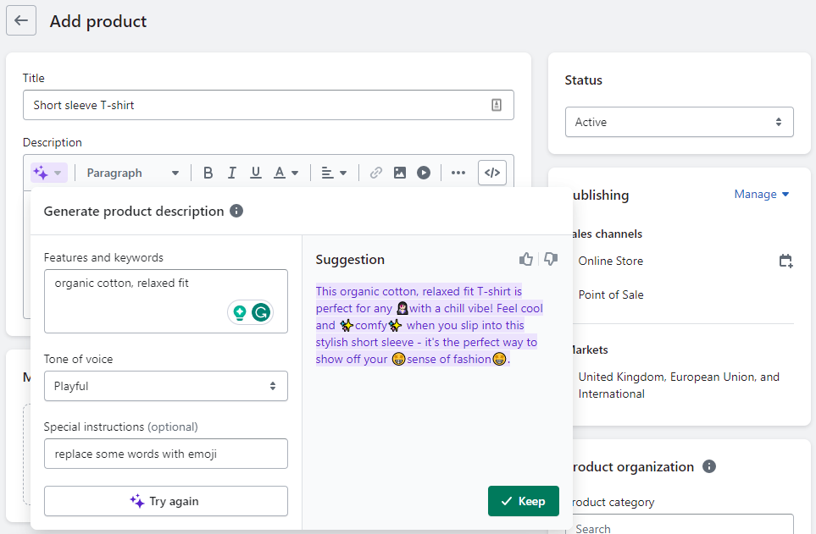
Task: Open the description code view
Action: [491, 172]
